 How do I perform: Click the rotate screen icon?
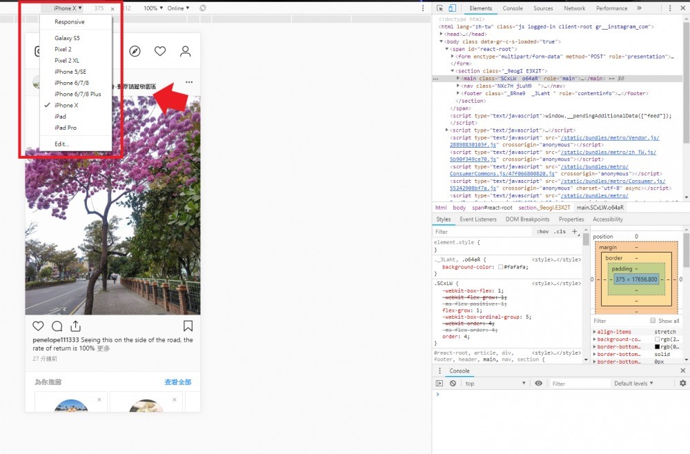(x=202, y=8)
